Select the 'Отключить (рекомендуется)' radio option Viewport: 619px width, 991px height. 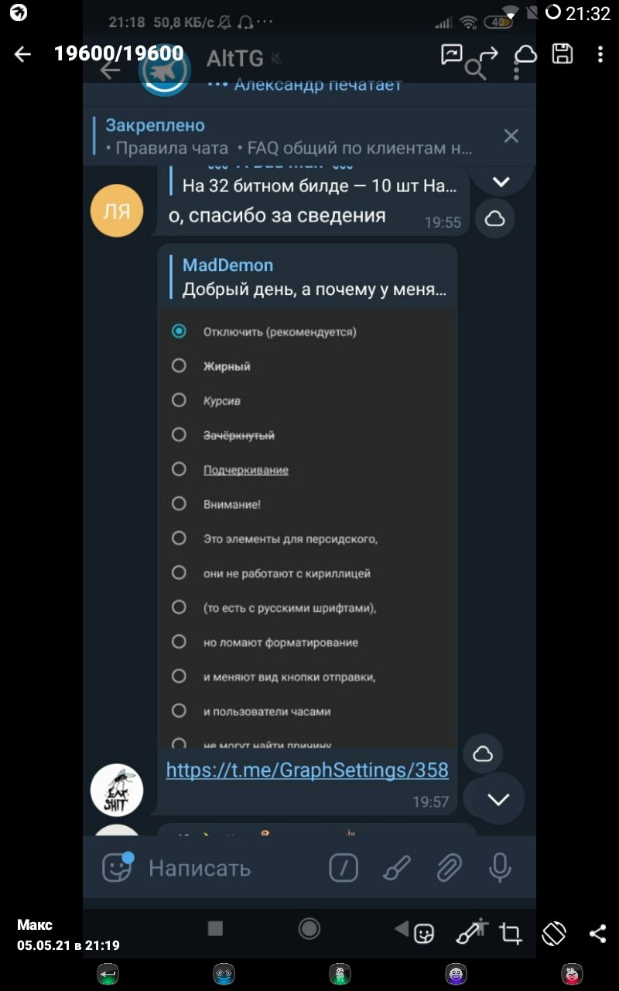(x=179, y=331)
